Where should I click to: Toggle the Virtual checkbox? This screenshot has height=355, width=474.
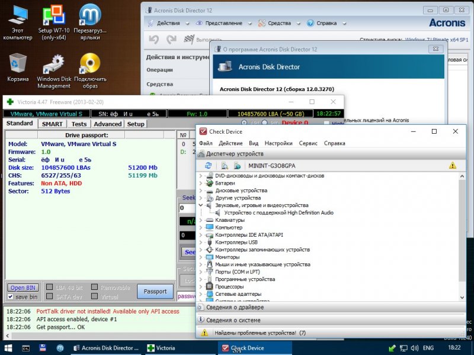pos(95,296)
